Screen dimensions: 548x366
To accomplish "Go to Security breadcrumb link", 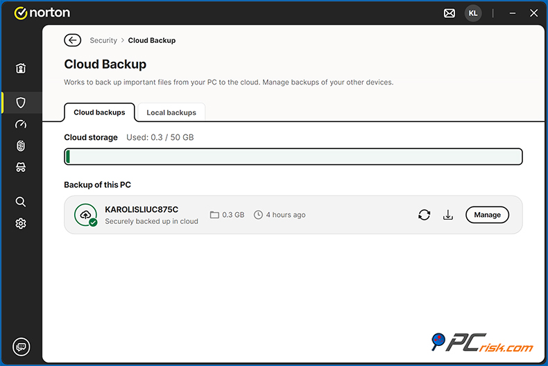I will (x=103, y=40).
